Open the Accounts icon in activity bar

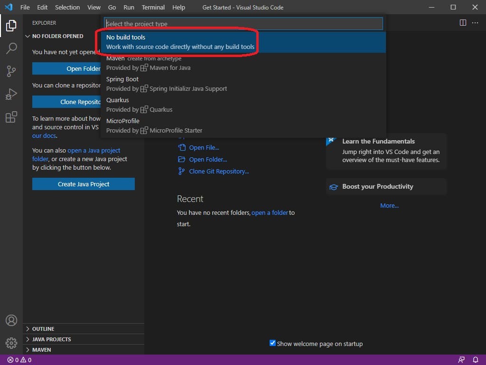coord(11,320)
